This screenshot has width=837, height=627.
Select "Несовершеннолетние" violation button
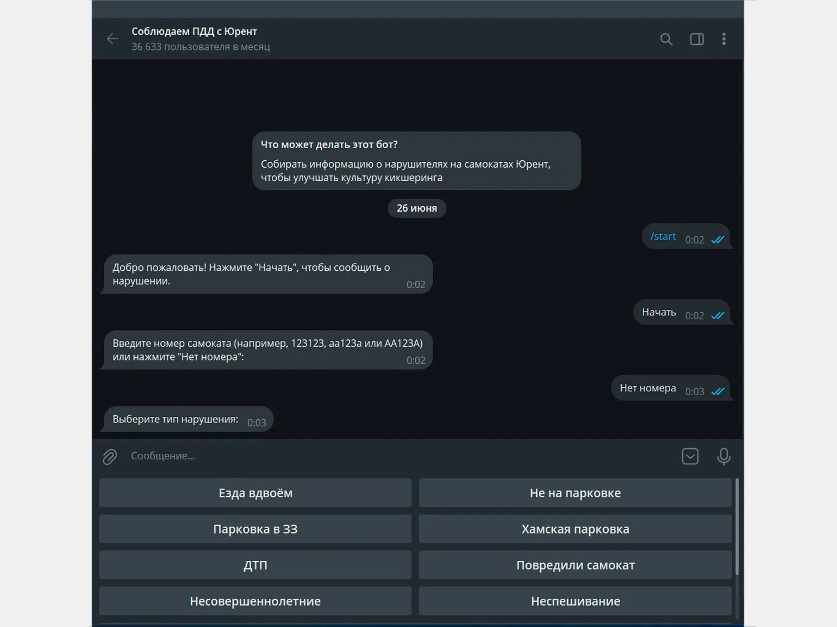point(255,601)
